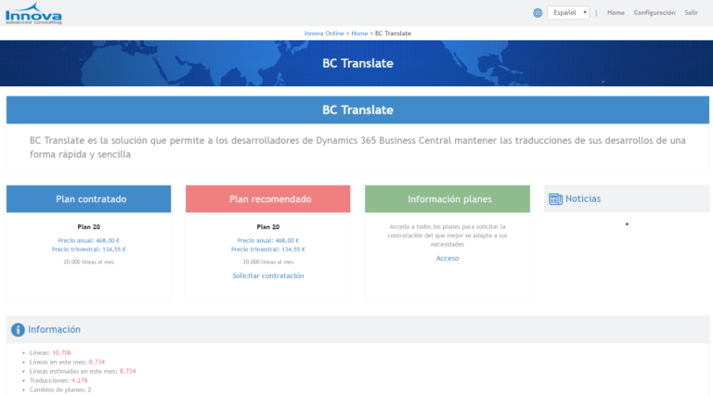713x396 pixels.
Task: Click Precio trimestral in Plan contratado
Action: (89, 249)
